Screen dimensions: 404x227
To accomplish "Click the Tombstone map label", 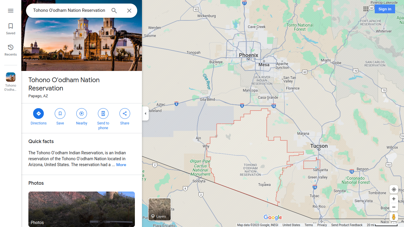I will pyautogui.click(x=377, y=193).
